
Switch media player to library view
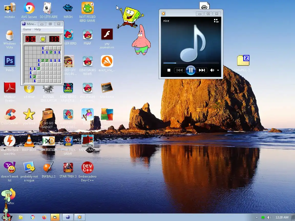click(x=216, y=21)
